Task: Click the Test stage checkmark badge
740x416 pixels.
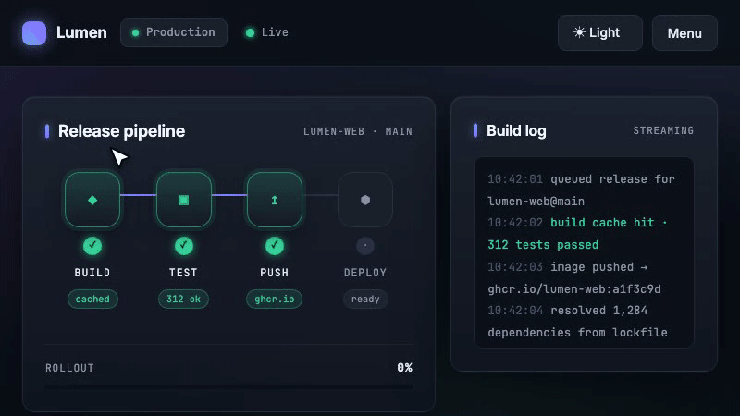Action: click(183, 246)
